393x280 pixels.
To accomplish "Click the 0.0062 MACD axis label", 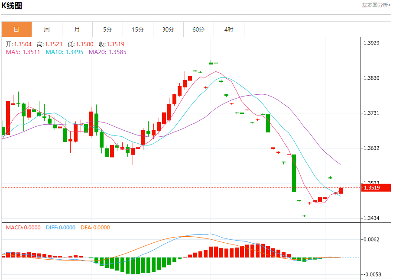I will [371, 239].
